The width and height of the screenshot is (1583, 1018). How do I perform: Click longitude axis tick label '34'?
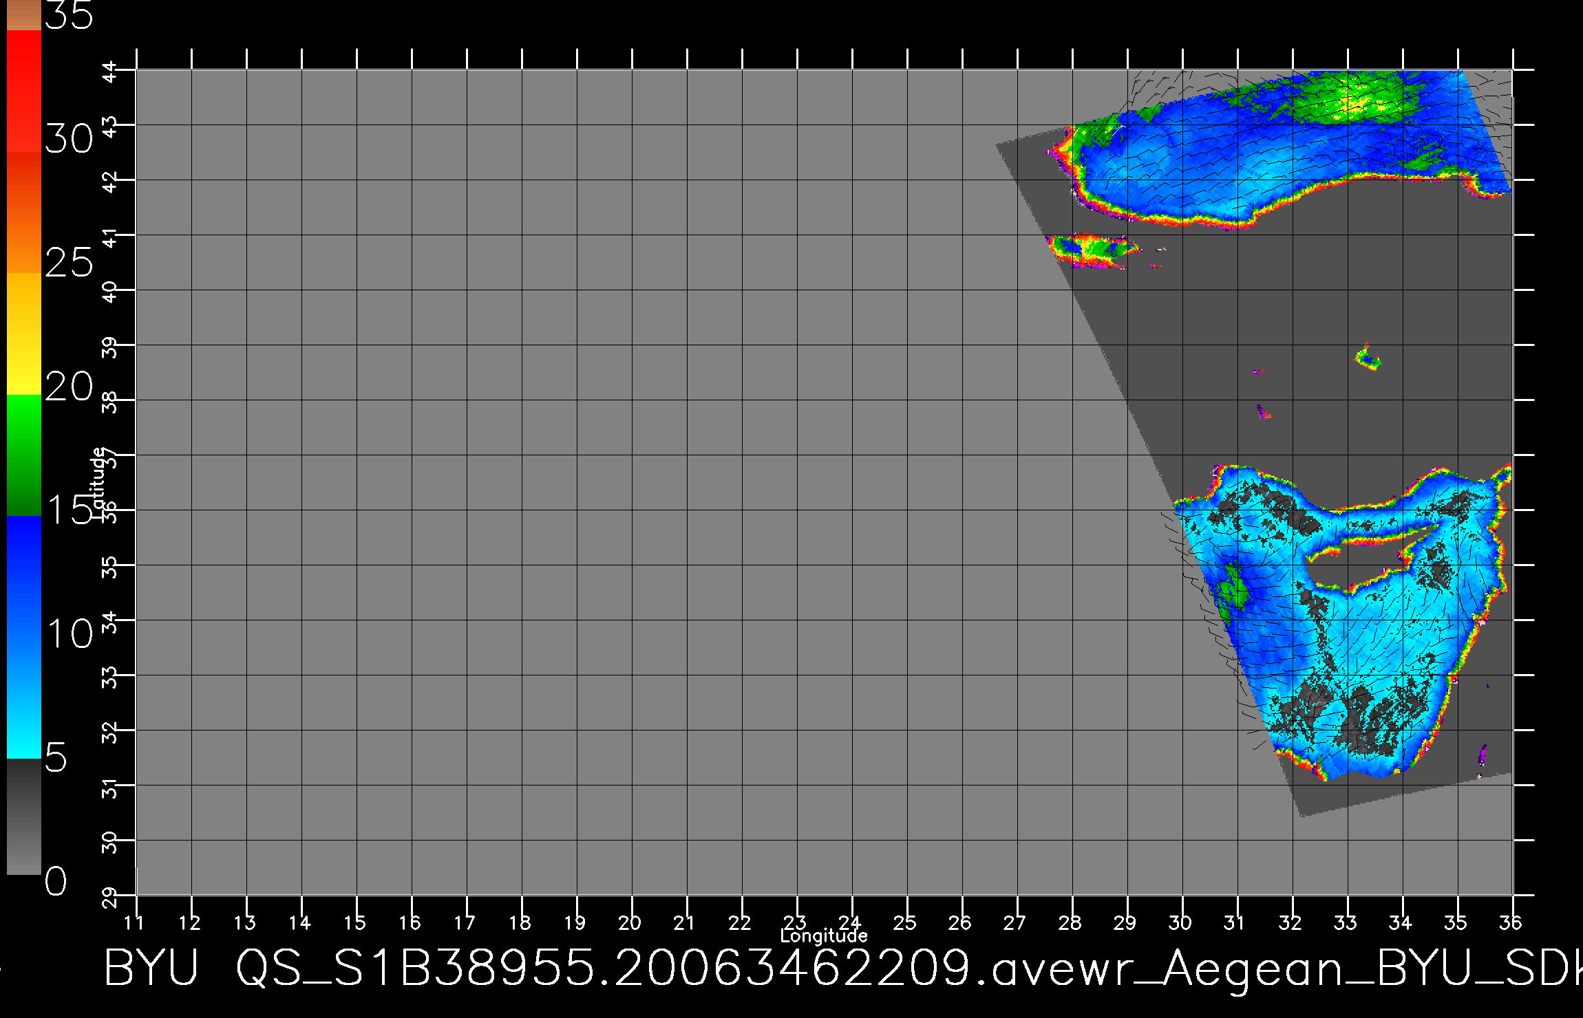[1401, 922]
